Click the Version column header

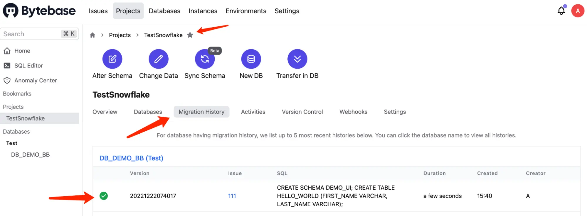pos(140,173)
